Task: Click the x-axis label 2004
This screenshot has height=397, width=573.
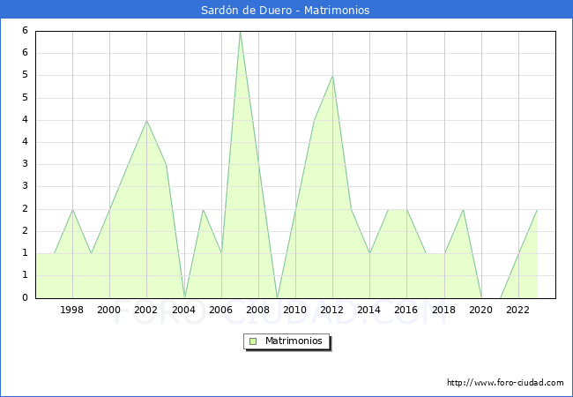Action: [x=184, y=310]
